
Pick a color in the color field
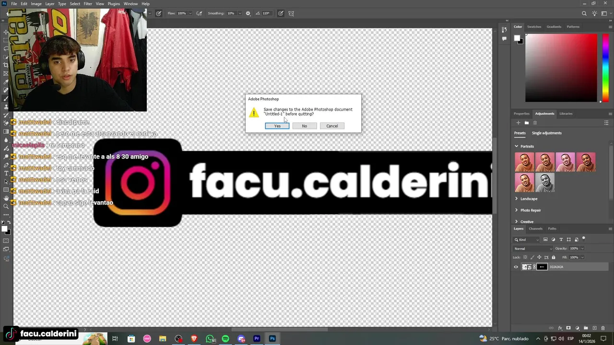pyautogui.click(x=561, y=68)
